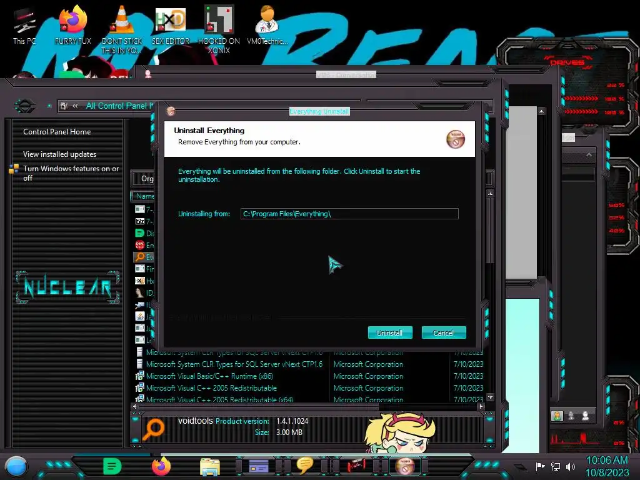The height and width of the screenshot is (480, 640).
Task: Click the Everything icon in the dialog title bar
Action: (171, 111)
